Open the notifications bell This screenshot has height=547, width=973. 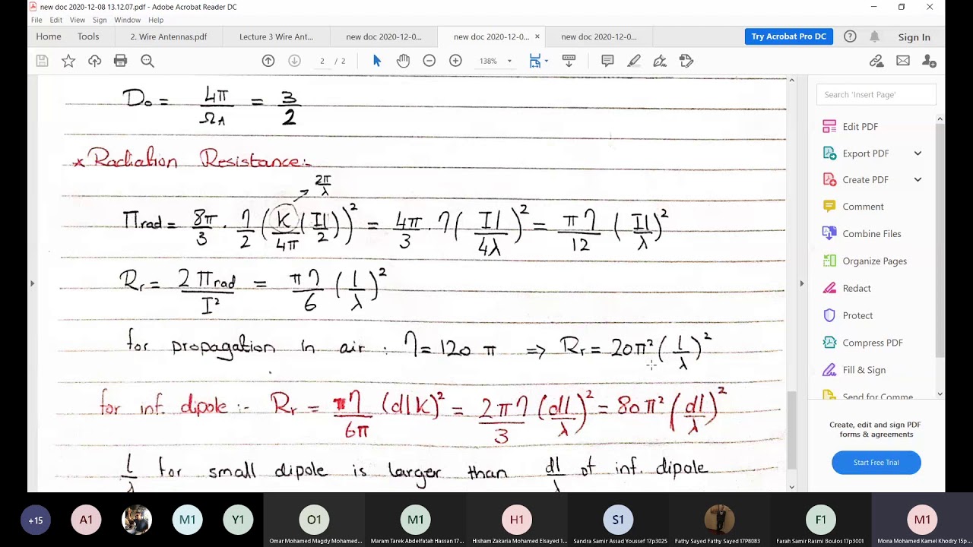(x=875, y=36)
